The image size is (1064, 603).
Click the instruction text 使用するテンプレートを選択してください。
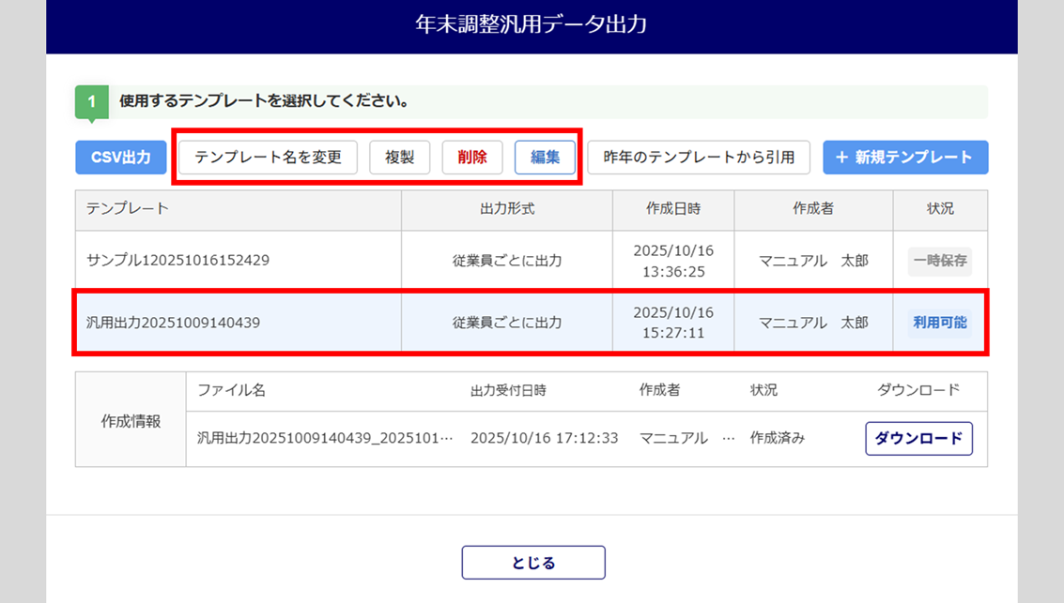pyautogui.click(x=265, y=101)
